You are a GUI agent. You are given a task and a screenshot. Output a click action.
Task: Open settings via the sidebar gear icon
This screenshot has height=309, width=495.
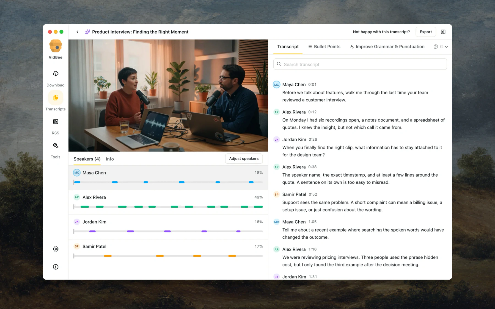pyautogui.click(x=56, y=249)
